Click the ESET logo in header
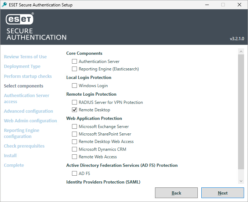Screen dimensions: 248x202 20,19
